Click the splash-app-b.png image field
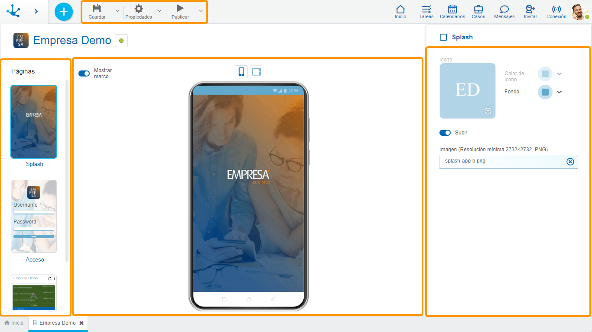The height and width of the screenshot is (332, 592). point(509,161)
